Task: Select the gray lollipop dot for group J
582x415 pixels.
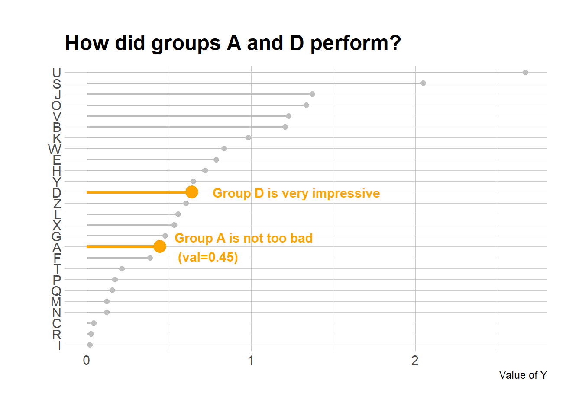Action: (312, 94)
